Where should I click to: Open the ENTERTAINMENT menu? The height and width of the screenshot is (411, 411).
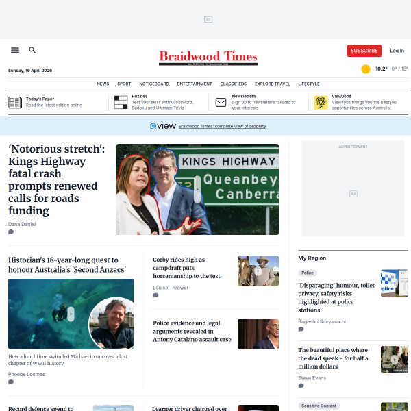(x=195, y=84)
